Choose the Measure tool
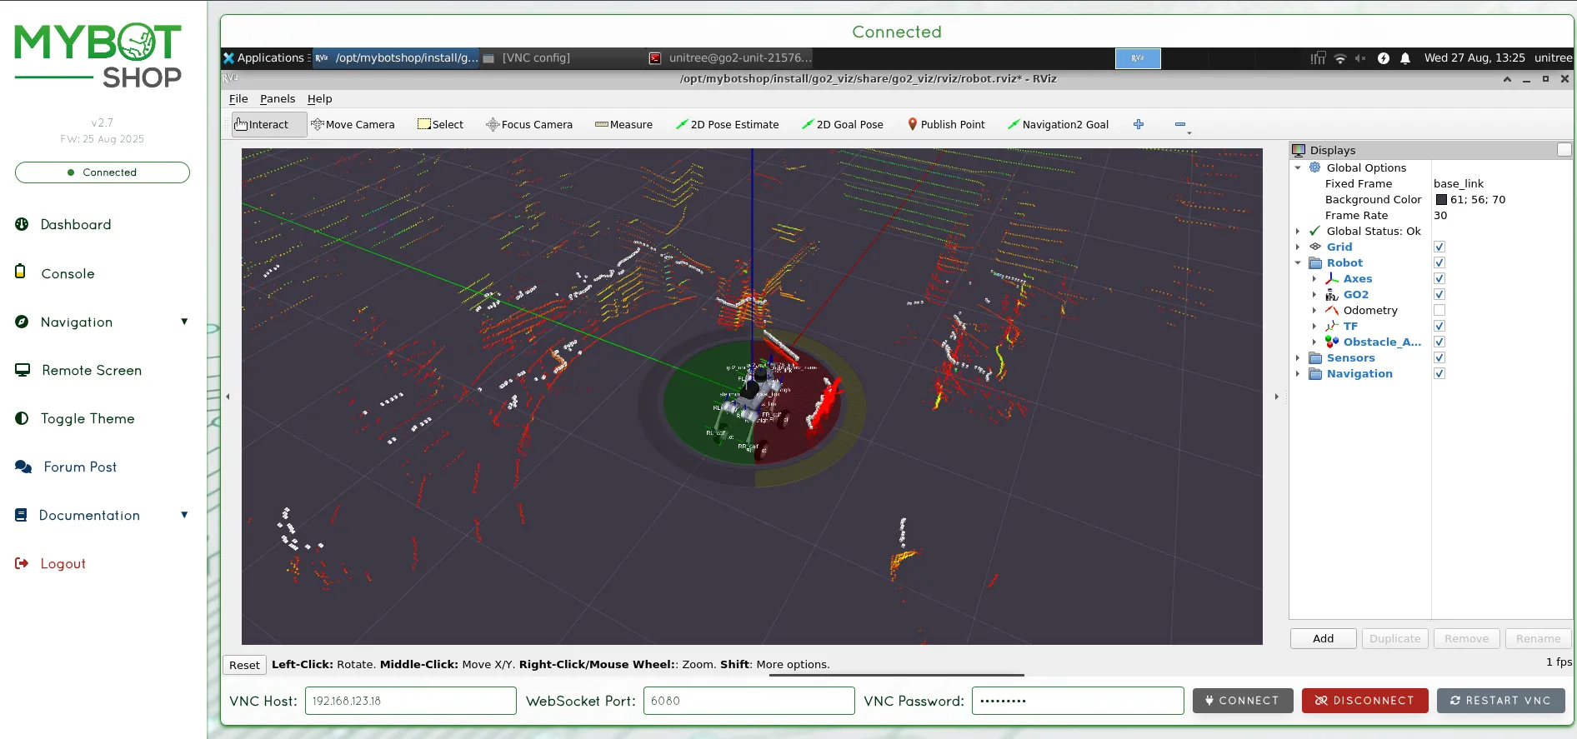Viewport: 1577px width, 739px height. click(x=623, y=124)
